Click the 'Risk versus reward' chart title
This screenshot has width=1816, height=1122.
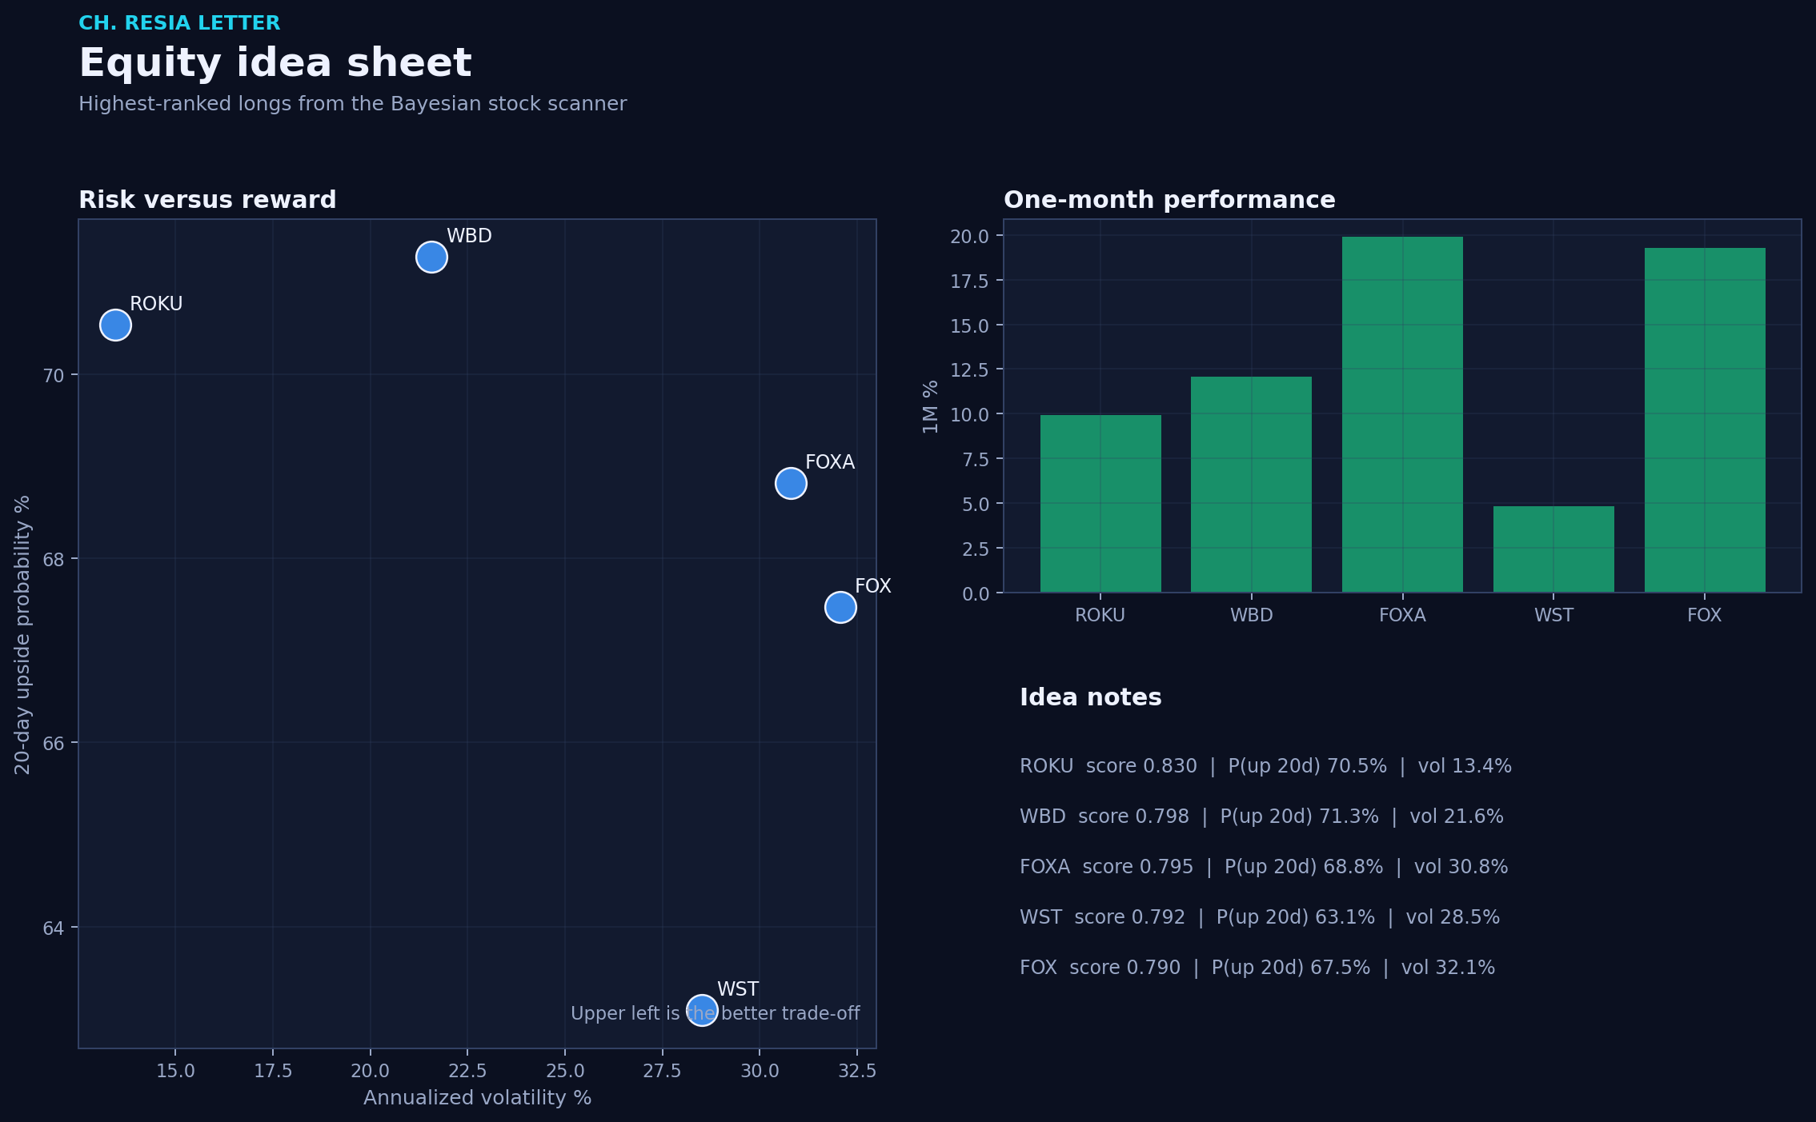click(x=207, y=200)
